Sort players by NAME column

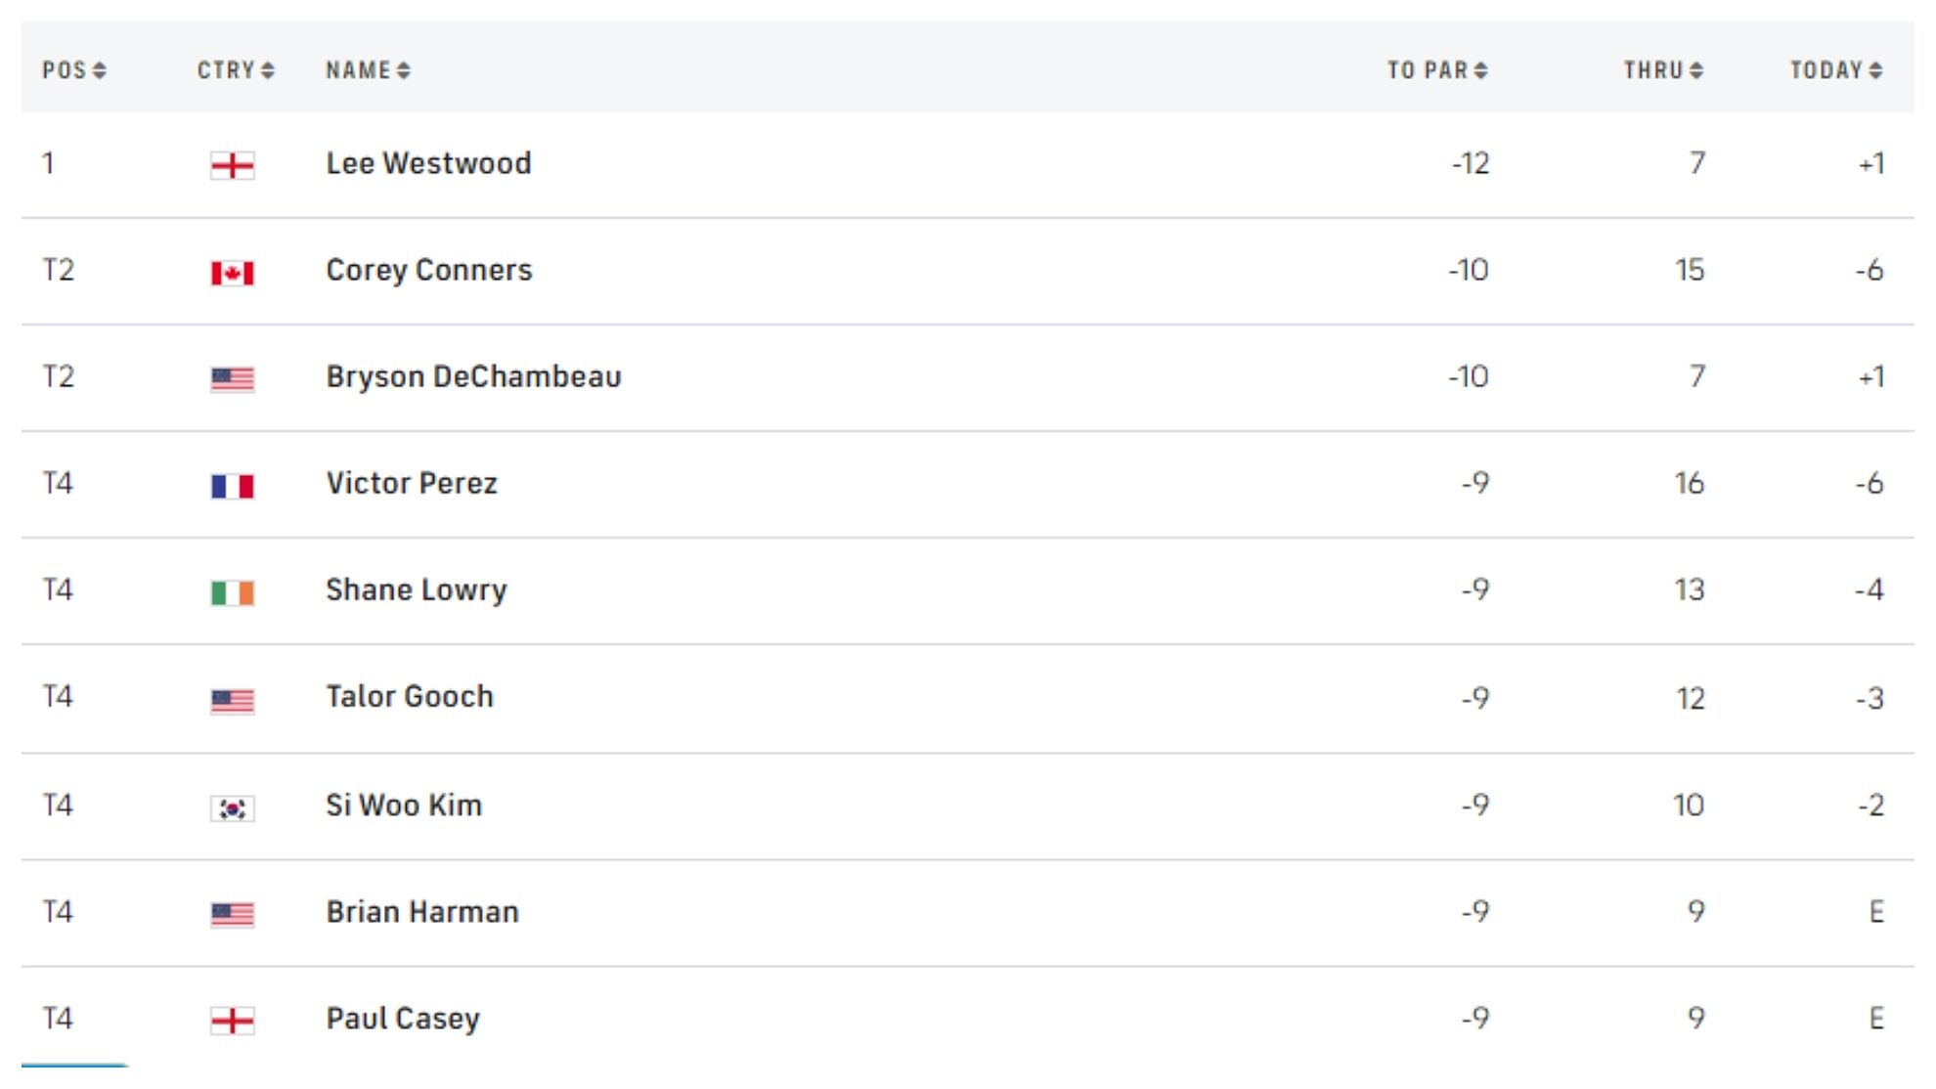368,70
